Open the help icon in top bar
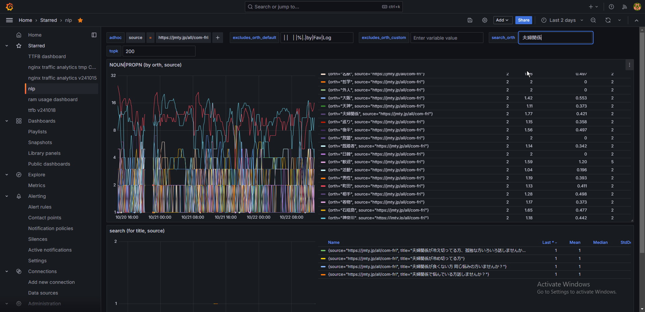The width and height of the screenshot is (645, 312). [611, 7]
